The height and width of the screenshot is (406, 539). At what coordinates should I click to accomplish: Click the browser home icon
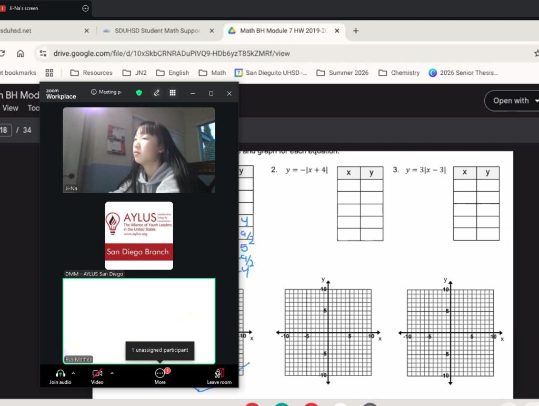click(x=21, y=53)
